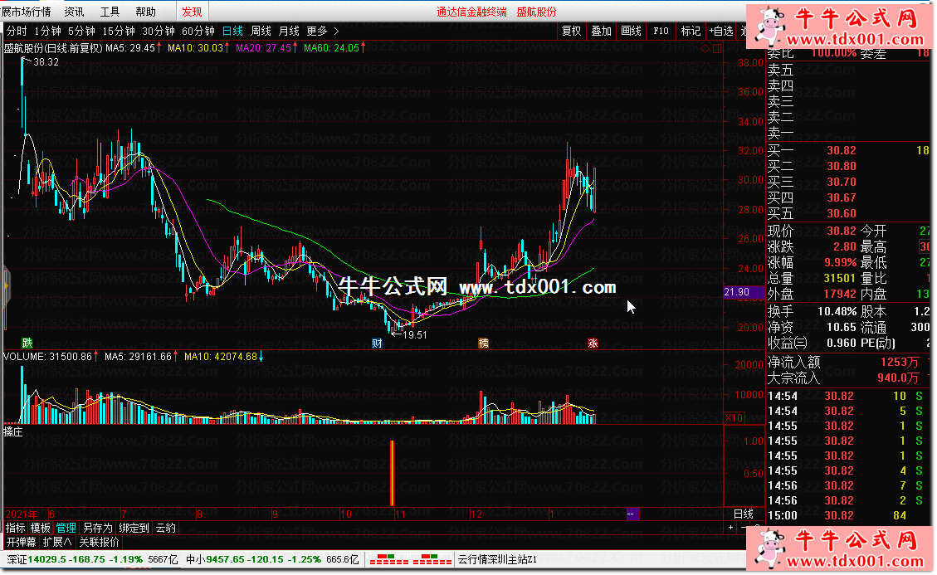The height and width of the screenshot is (575, 937).
Task: Open the 资讯 menu
Action: (74, 12)
